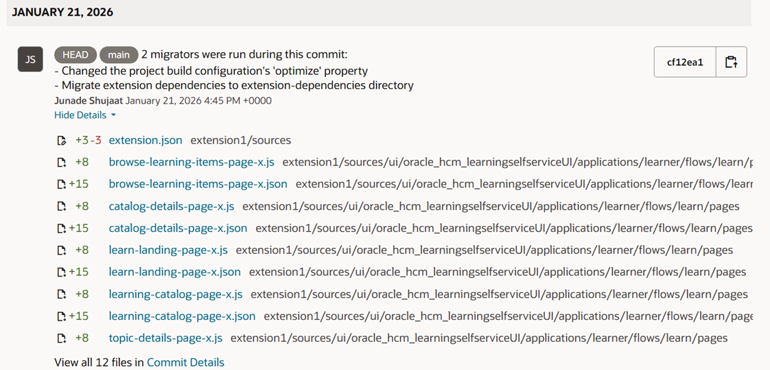Click author name Junade Shujaat

(x=89, y=101)
